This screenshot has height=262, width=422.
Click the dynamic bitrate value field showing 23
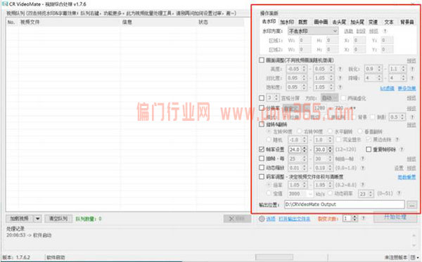(362, 193)
